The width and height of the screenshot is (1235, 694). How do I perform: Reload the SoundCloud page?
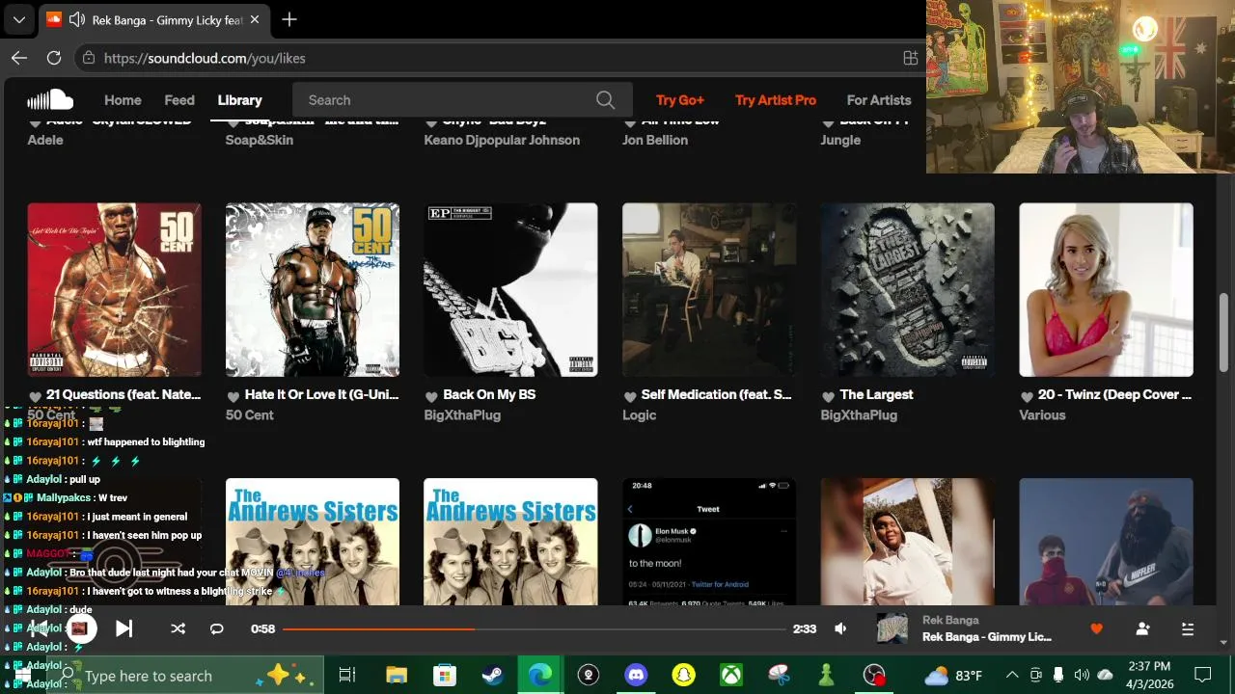click(54, 58)
